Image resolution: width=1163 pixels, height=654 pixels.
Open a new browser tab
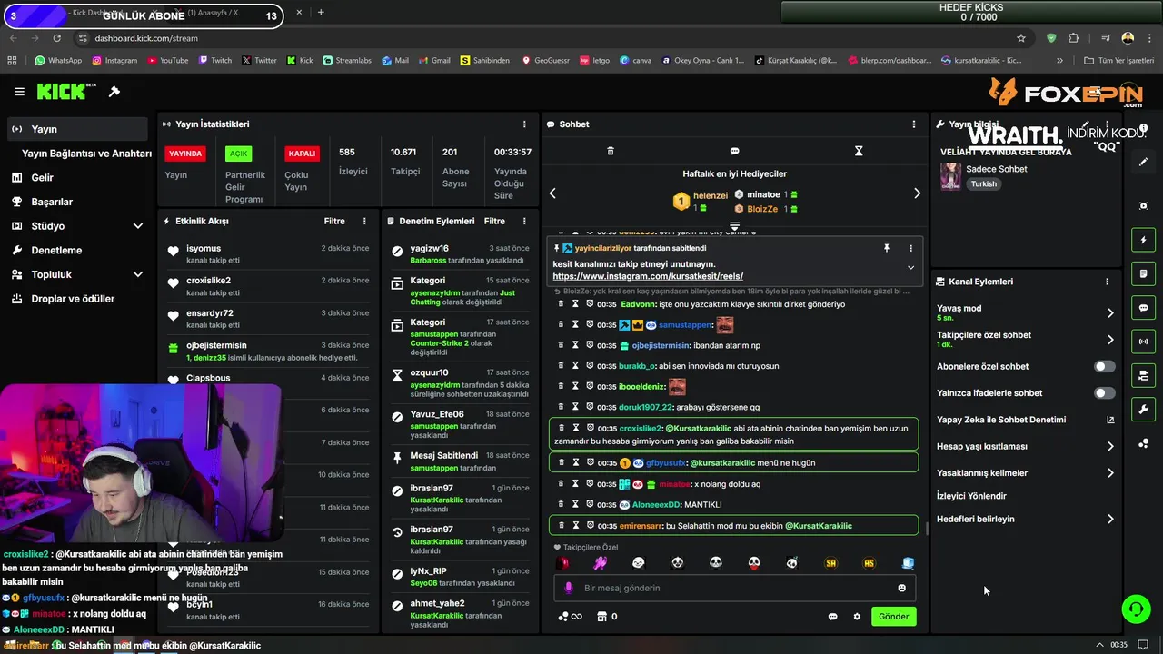(321, 13)
